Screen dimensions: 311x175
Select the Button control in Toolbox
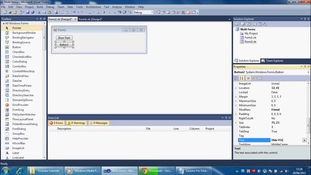pos(22,47)
